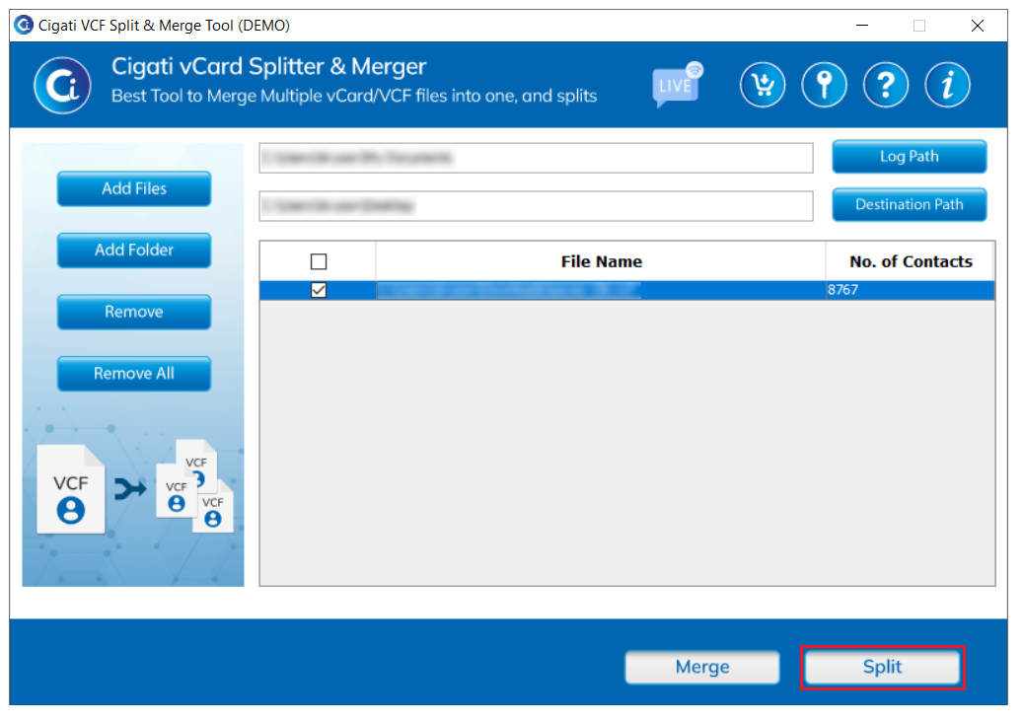Click the Add Files button
This screenshot has height=720, width=1023.
point(134,188)
